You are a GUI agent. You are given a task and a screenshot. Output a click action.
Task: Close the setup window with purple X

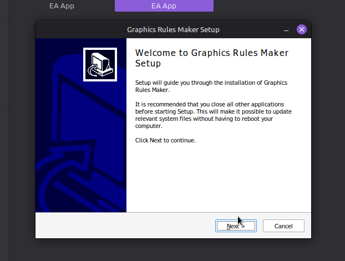click(x=301, y=29)
